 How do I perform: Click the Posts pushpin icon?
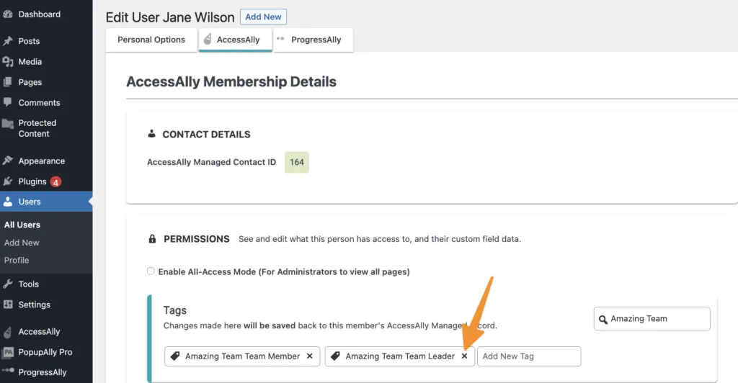(8, 41)
